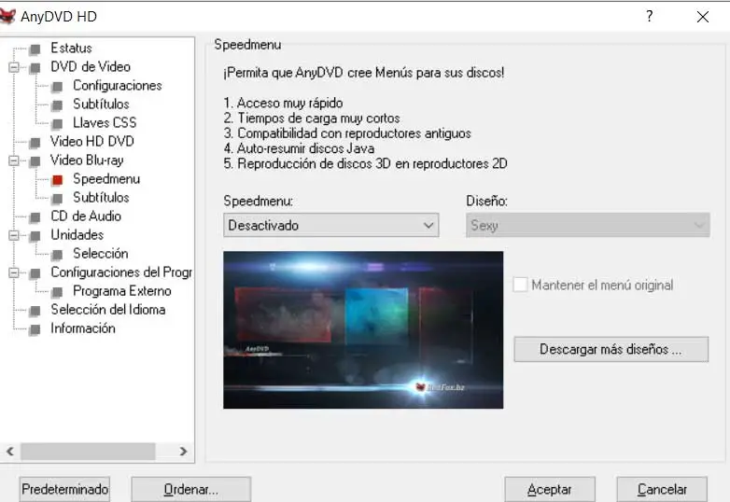Click the square icon beside Video HD DVD

pyautogui.click(x=35, y=142)
